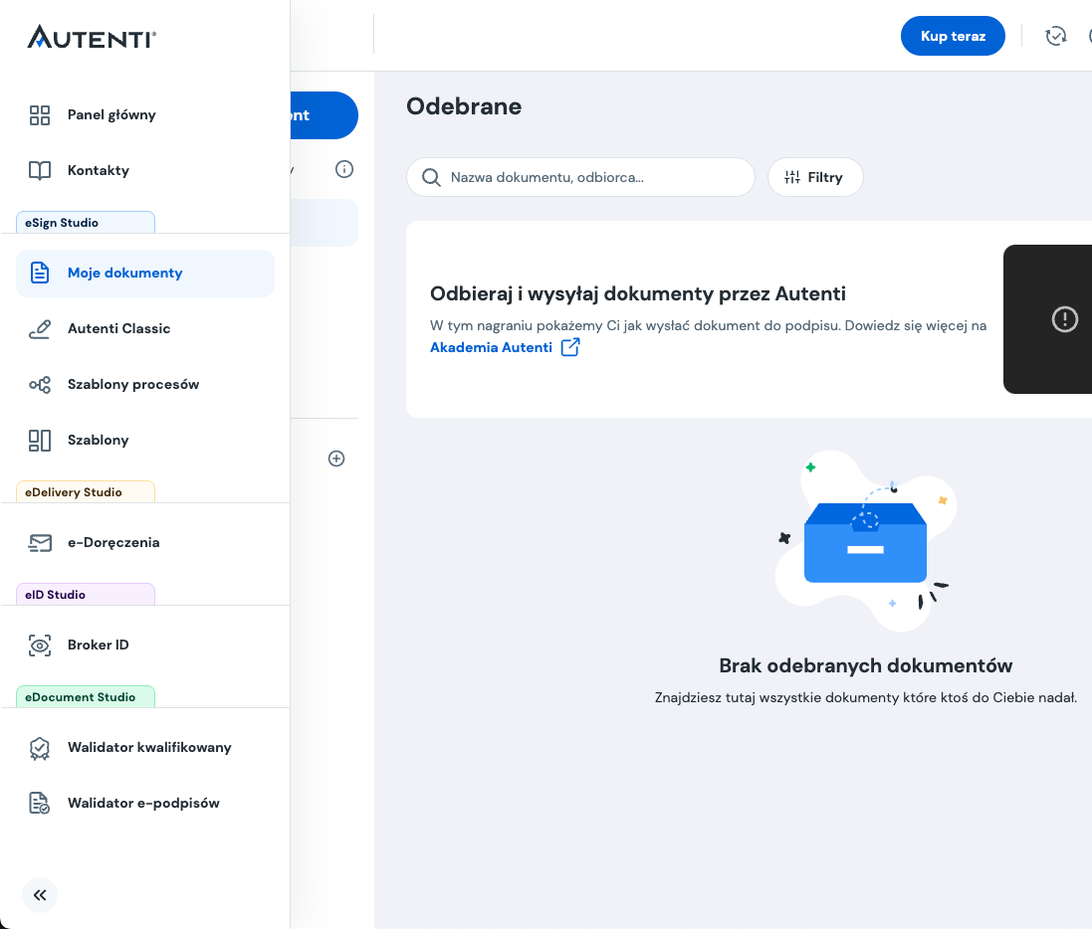Click the plus circle add icon
The width and height of the screenshot is (1092, 929).
click(336, 459)
